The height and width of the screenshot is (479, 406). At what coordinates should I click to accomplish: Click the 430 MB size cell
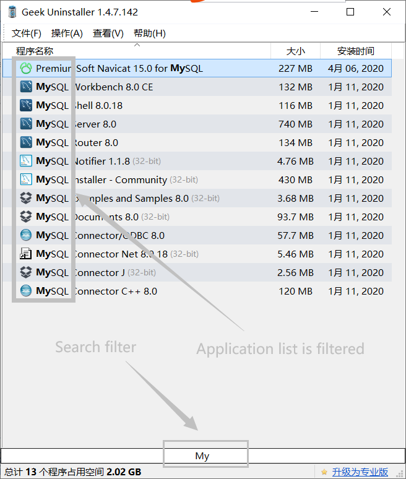295,179
